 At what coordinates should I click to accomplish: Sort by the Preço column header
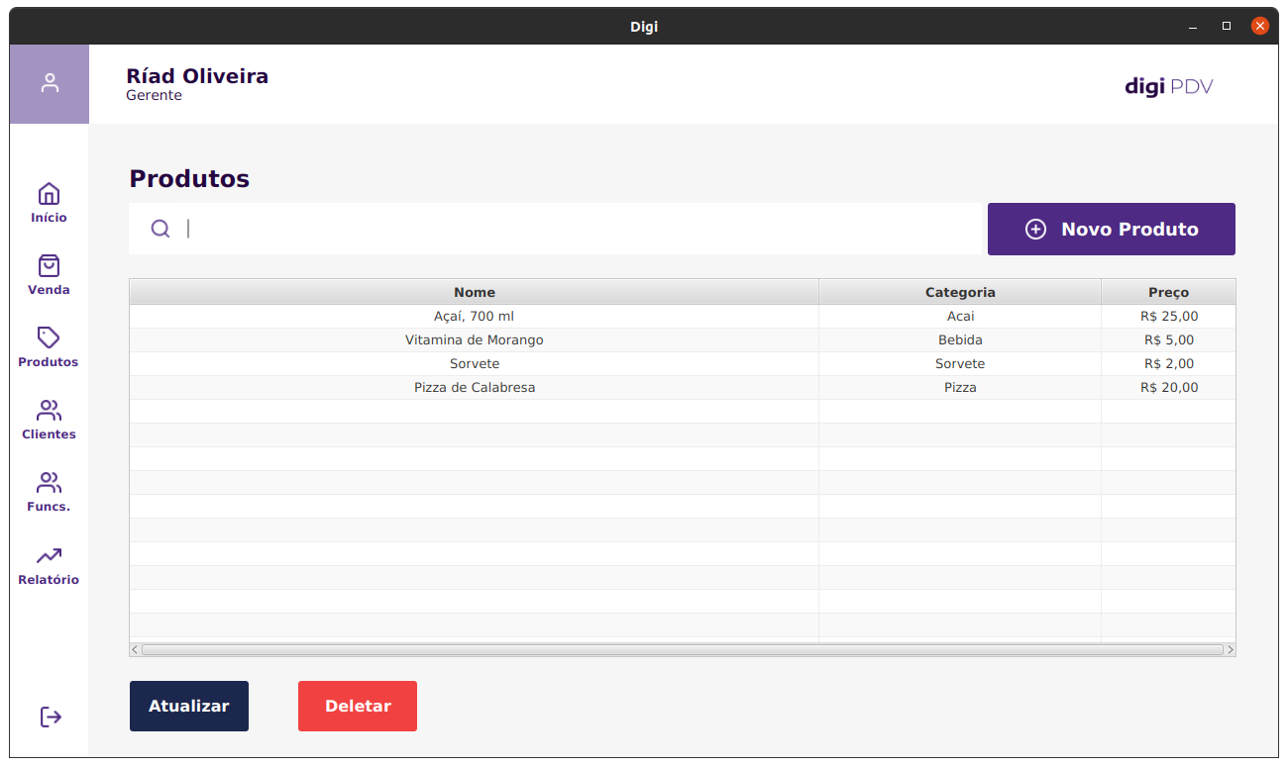1169,292
